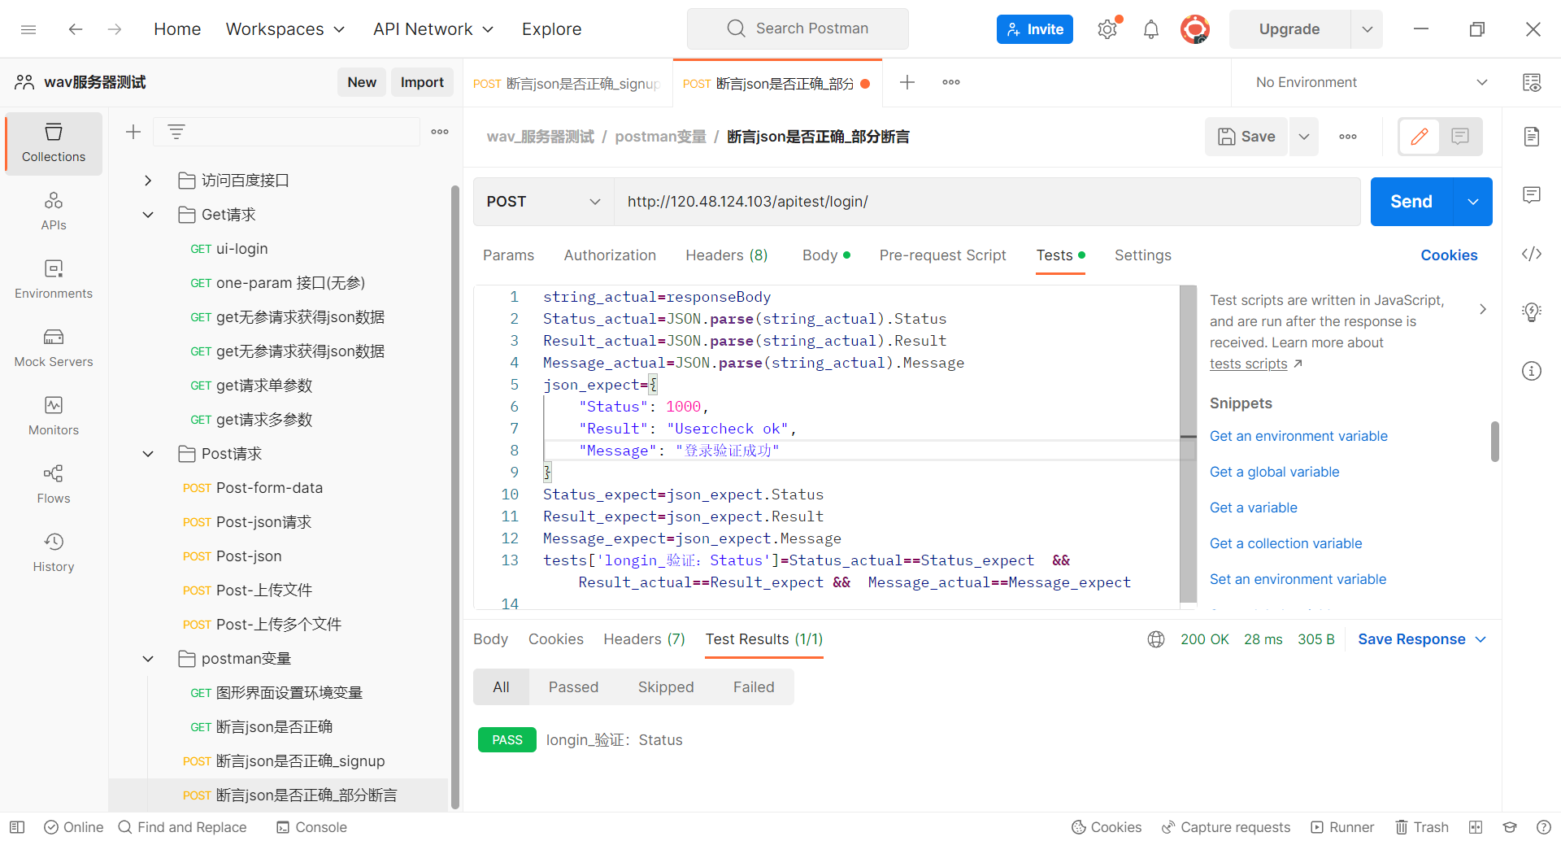
Task: Switch to the Headers (8) tab
Action: [727, 255]
